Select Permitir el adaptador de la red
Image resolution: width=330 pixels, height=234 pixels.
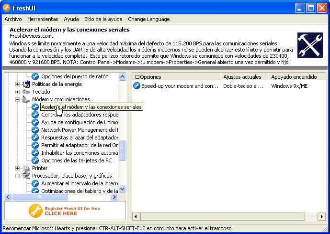coord(80,145)
